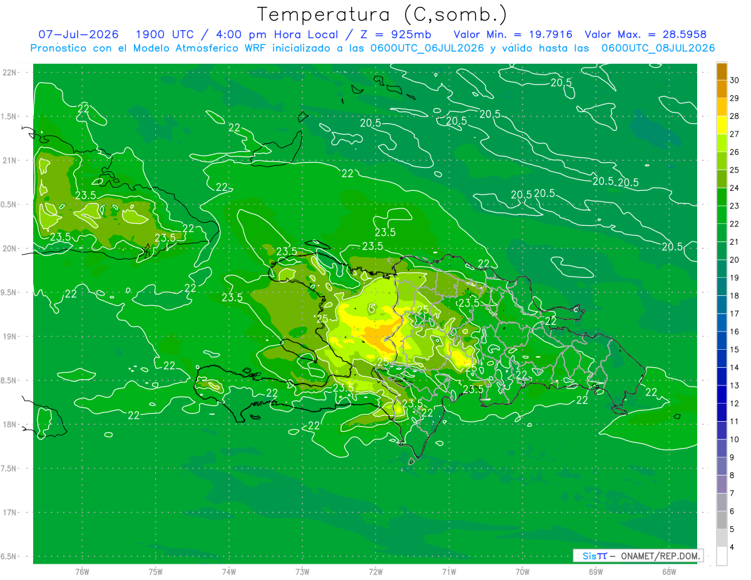Click the '75W' longitude axis label
Screen dimensions: 751x580
click(156, 571)
